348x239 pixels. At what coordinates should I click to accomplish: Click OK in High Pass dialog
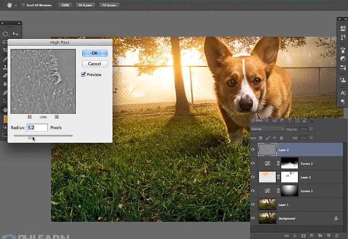[94, 53]
